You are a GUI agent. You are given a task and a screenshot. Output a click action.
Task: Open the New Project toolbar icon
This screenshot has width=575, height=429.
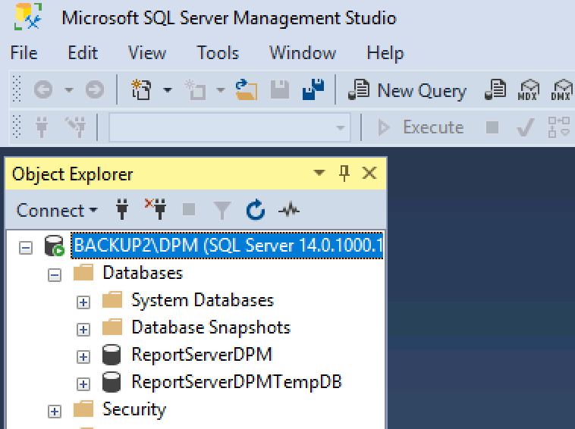pos(141,89)
